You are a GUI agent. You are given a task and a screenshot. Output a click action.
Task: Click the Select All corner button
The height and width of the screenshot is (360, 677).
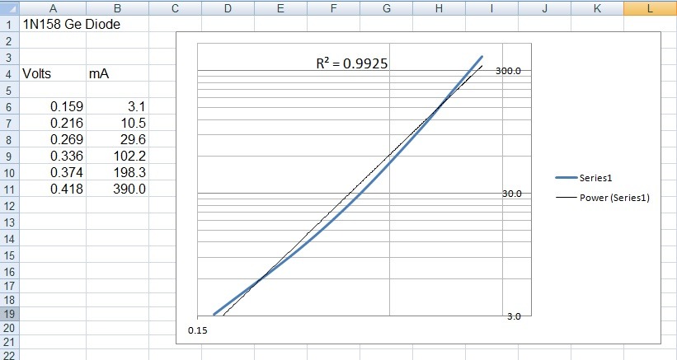tap(10, 8)
